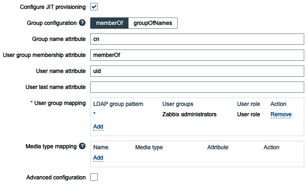Click 'User groups' column header
308x186 pixels.
click(178, 104)
